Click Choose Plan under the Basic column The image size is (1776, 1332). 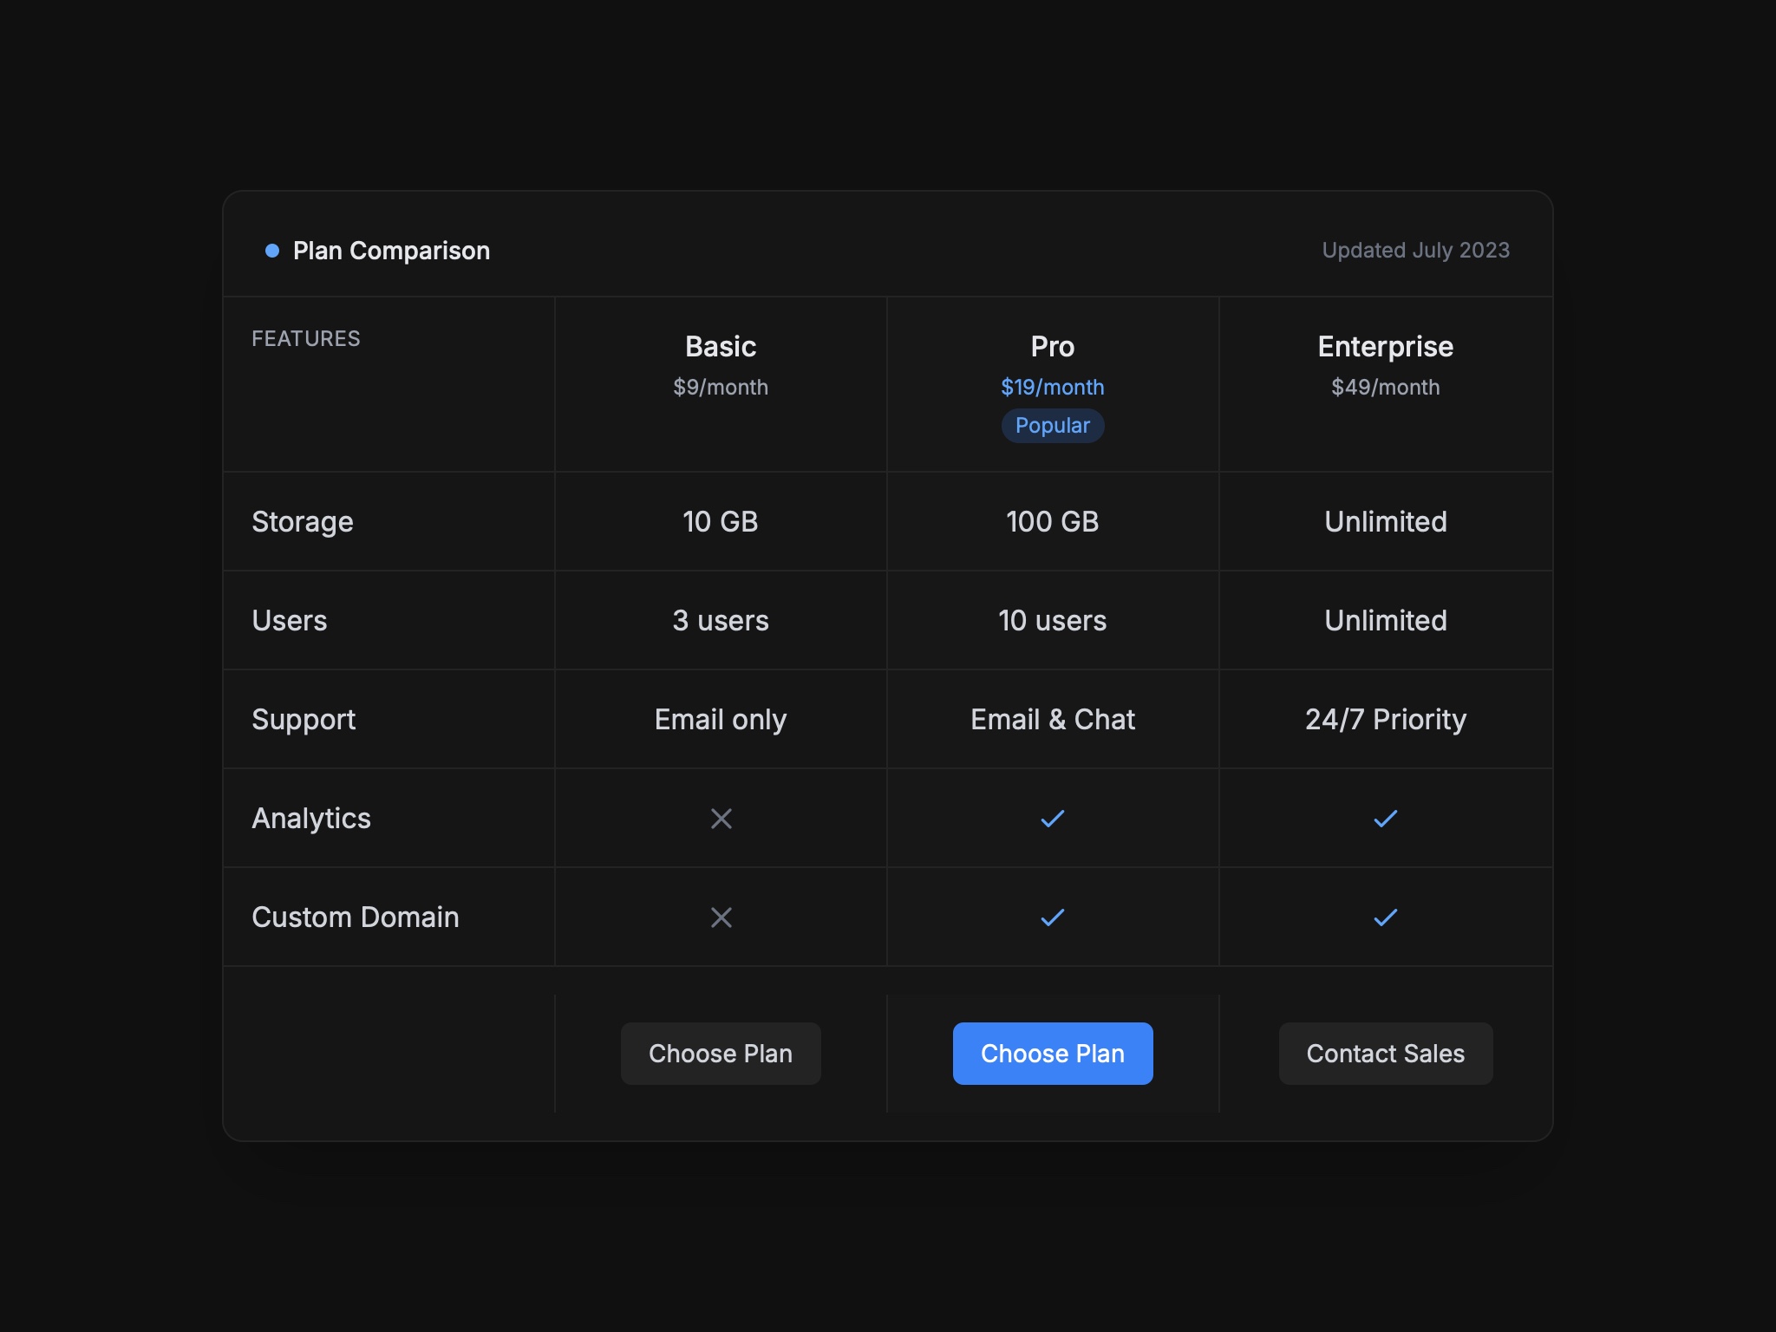click(x=721, y=1053)
